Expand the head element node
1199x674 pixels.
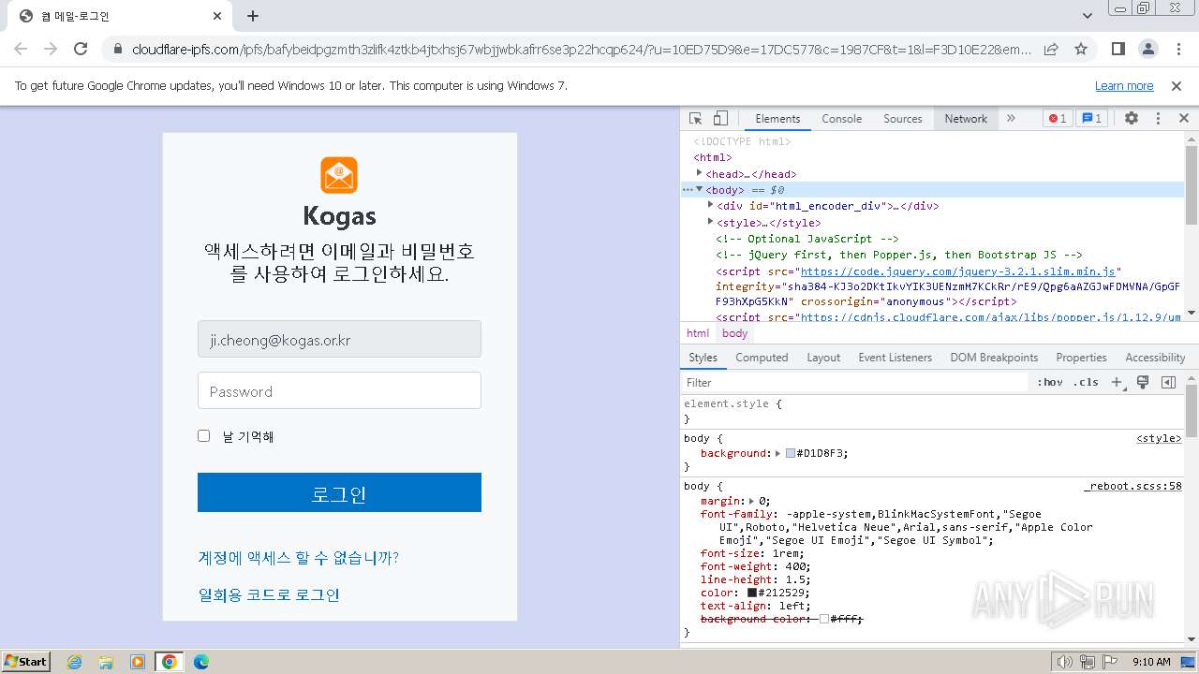coord(699,173)
